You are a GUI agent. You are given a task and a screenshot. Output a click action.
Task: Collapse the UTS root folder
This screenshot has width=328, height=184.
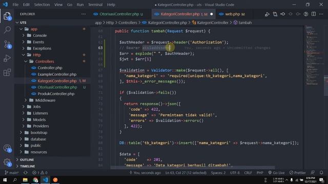point(17,22)
